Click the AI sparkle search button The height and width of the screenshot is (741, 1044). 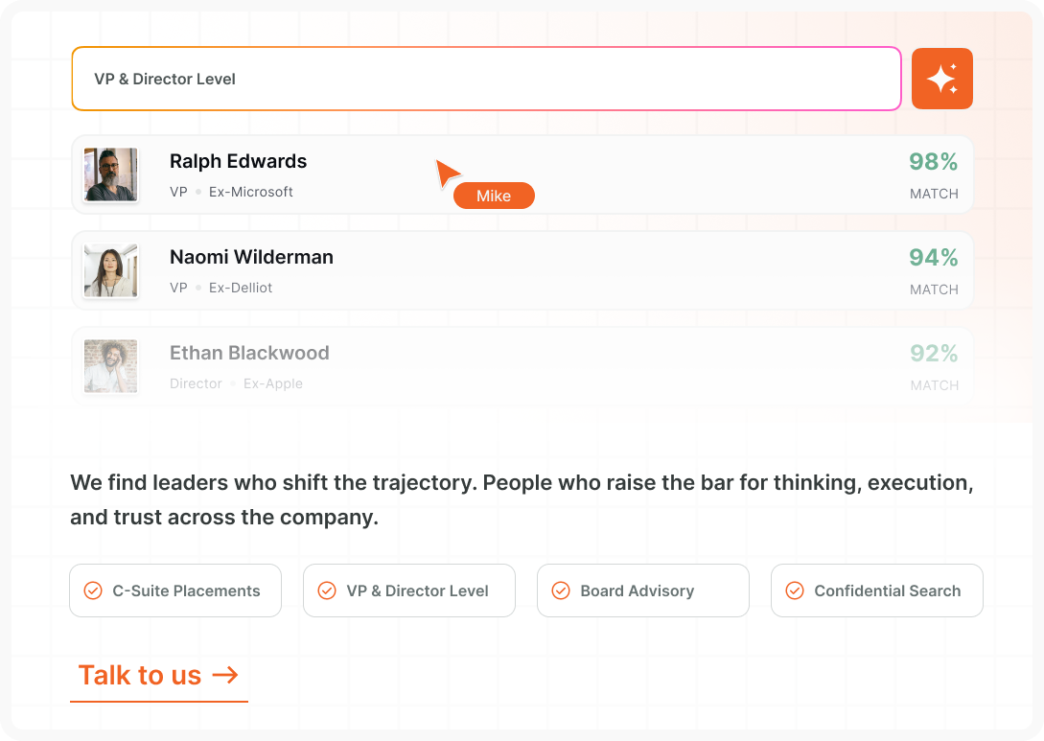tap(941, 79)
